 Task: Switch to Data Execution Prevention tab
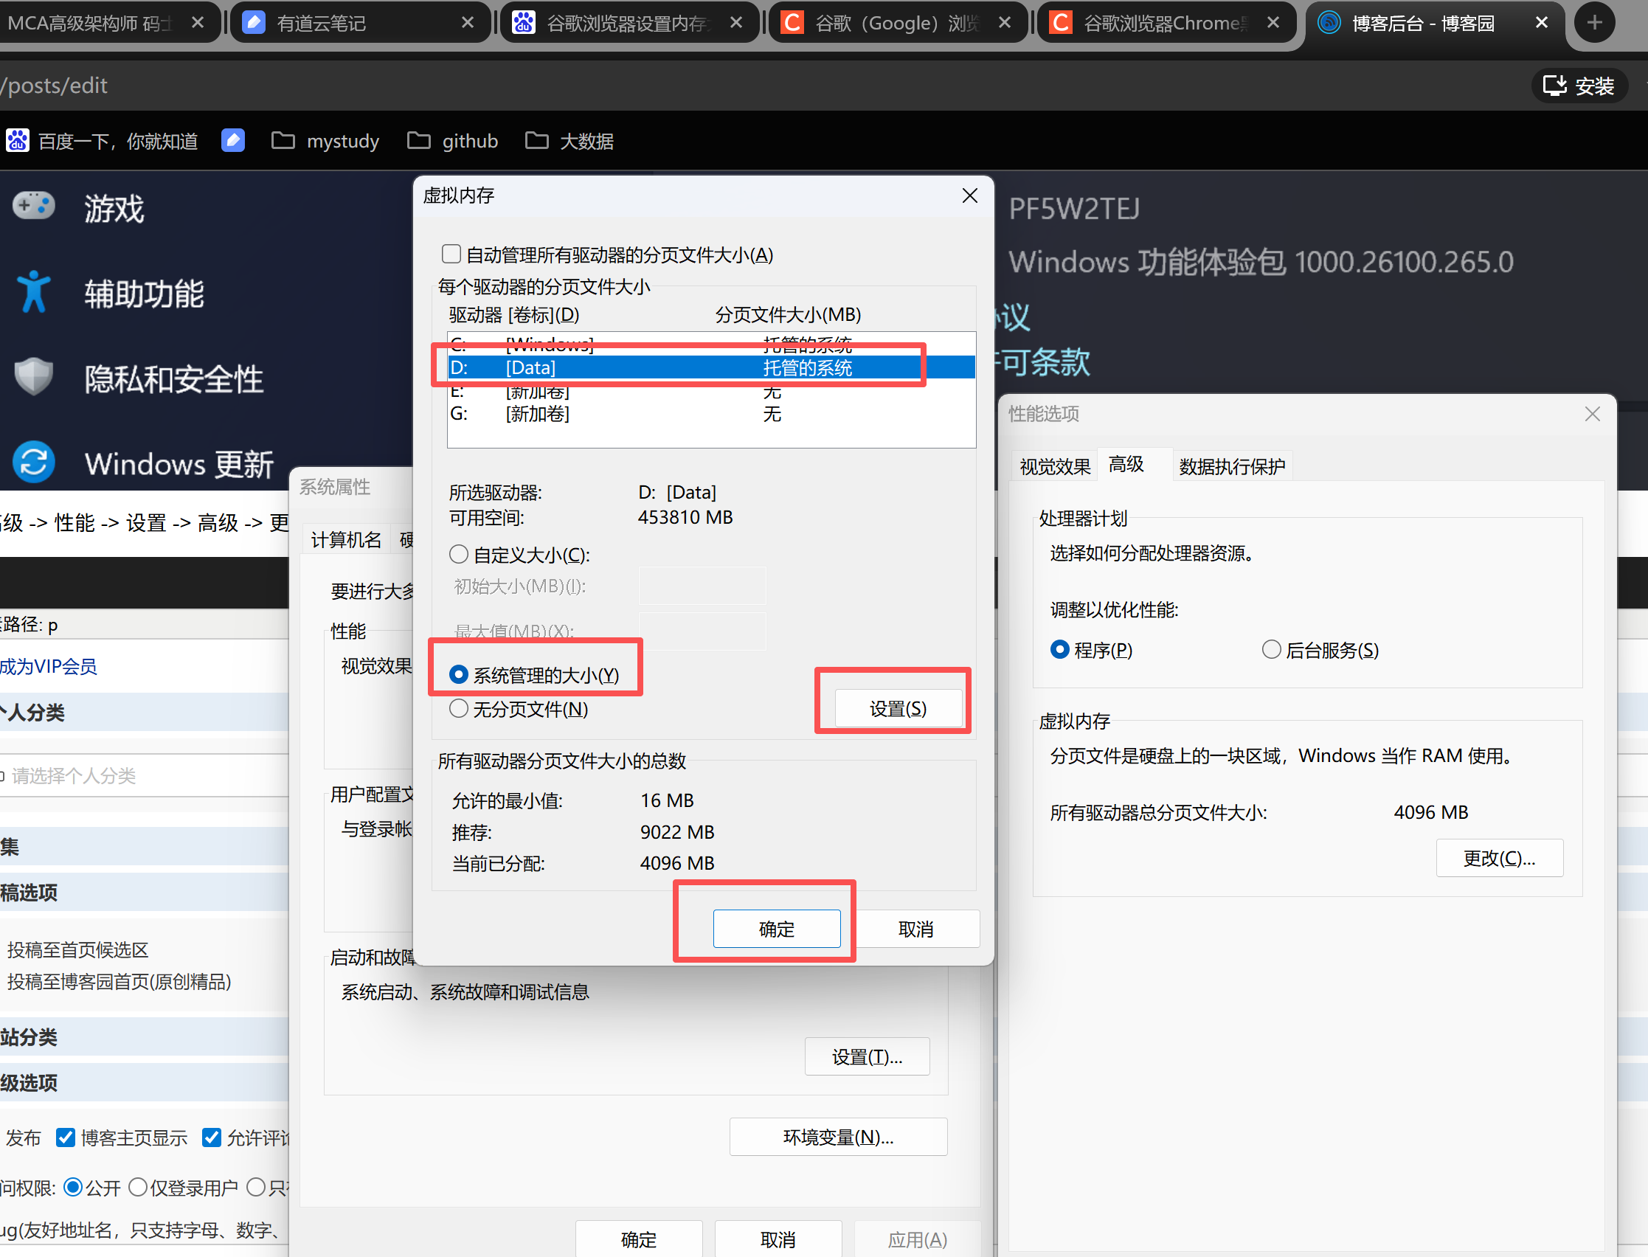coord(1231,466)
